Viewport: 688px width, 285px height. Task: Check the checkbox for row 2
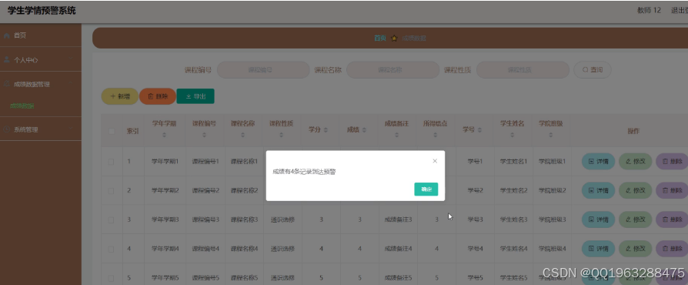pyautogui.click(x=112, y=190)
